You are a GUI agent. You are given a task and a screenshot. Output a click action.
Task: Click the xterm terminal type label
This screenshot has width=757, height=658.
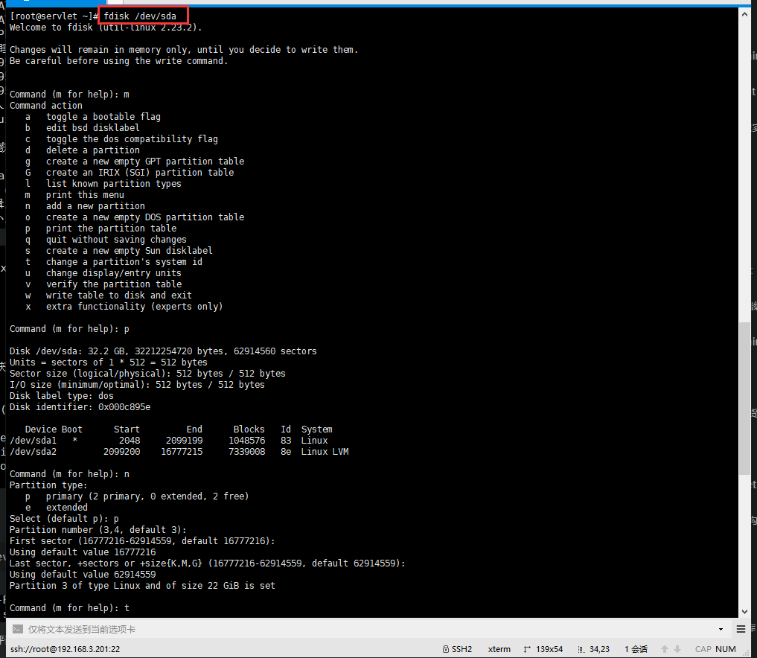point(499,649)
